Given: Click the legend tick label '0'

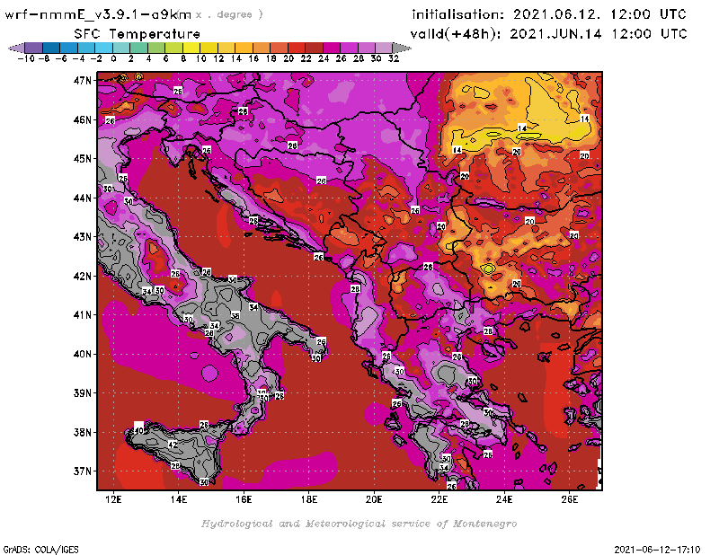Looking at the screenshot, I should coord(113,58).
